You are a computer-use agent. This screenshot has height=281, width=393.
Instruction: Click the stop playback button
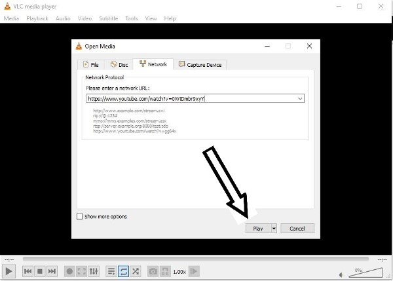[40, 271]
